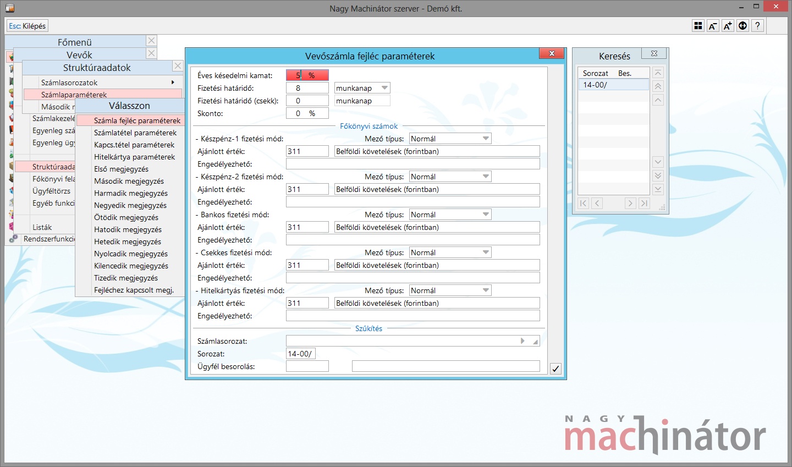Go to next record in Keresés
The image size is (792, 467).
630,203
